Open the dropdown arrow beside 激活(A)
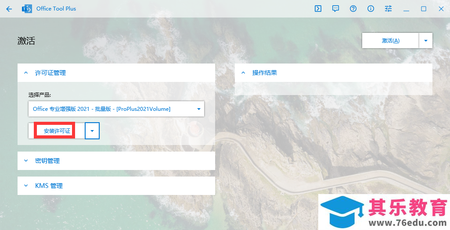The image size is (450, 230). 426,41
